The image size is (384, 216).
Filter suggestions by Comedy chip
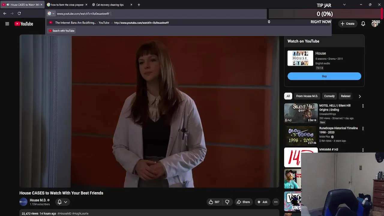tap(329, 96)
